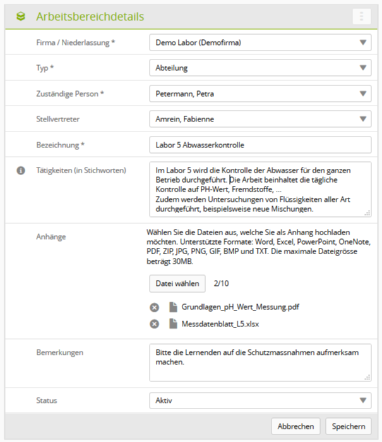Open the three-dot options menu
Viewport: 382px width, 442px height.
pos(362,16)
